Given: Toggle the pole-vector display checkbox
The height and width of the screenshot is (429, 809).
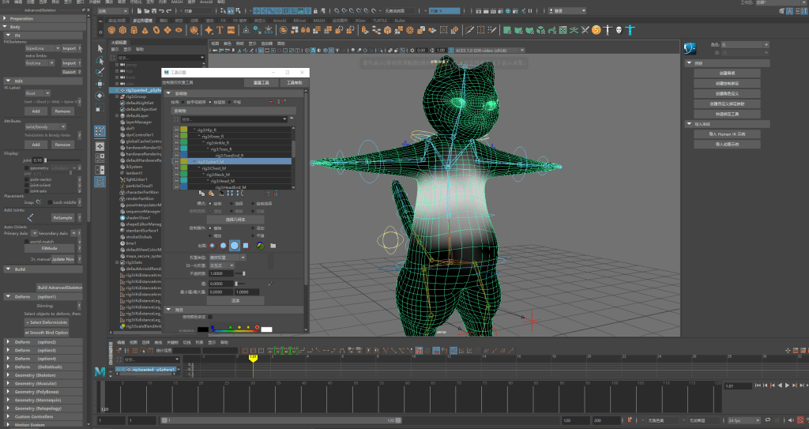Looking at the screenshot, I should pos(26,179).
